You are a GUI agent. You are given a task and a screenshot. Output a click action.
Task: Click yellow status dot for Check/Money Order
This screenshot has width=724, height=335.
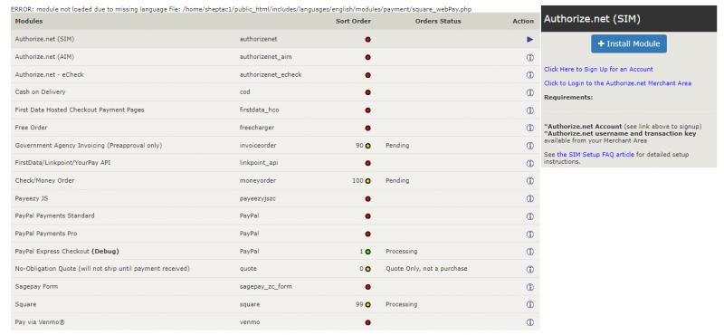368,181
